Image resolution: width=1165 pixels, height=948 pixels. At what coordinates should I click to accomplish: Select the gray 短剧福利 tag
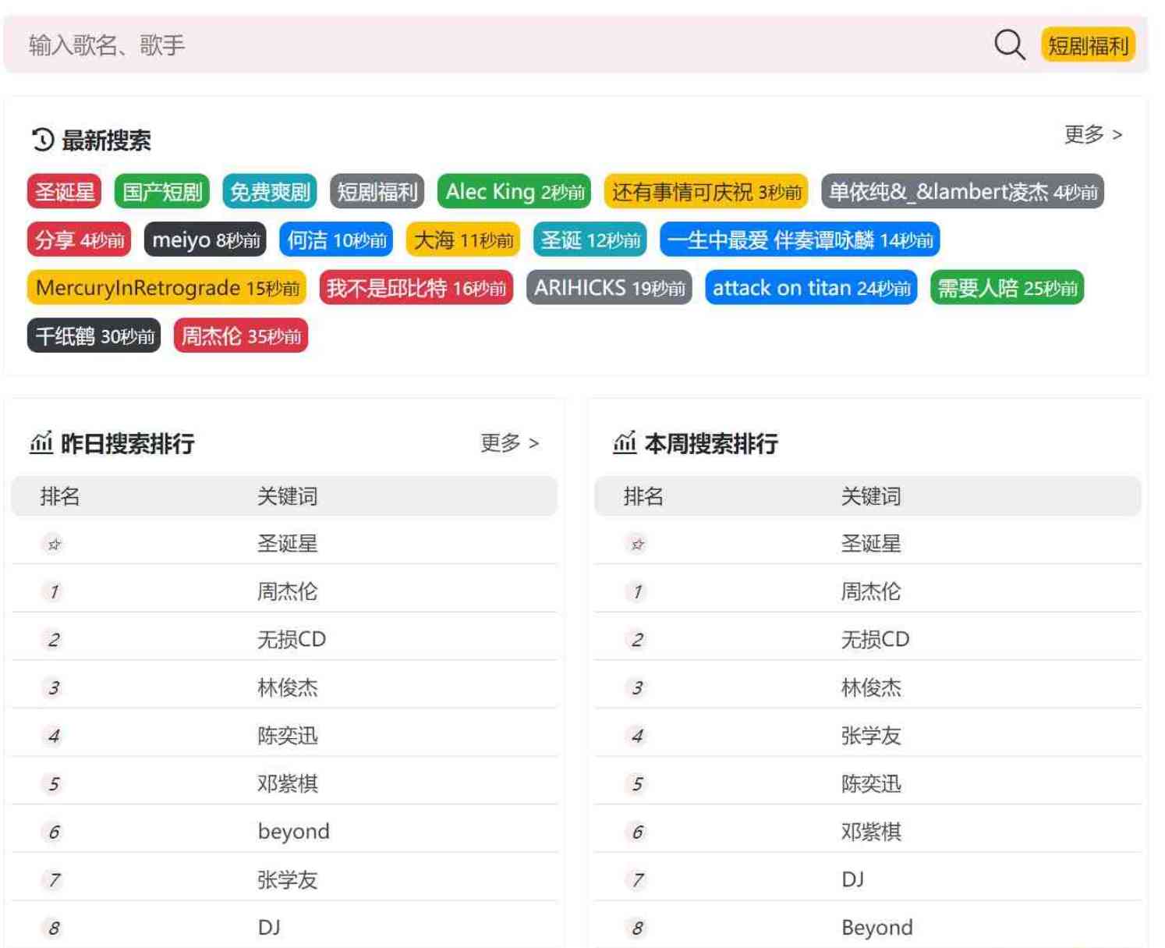pyautogui.click(x=377, y=192)
